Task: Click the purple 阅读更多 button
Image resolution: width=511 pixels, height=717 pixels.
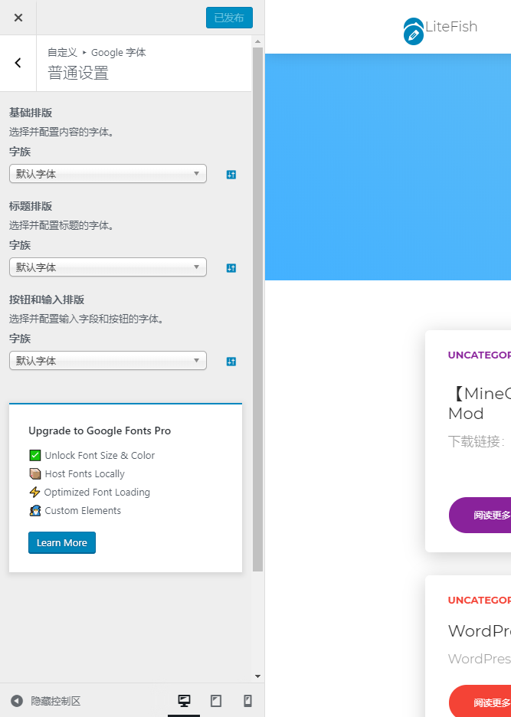Action: [x=480, y=515]
